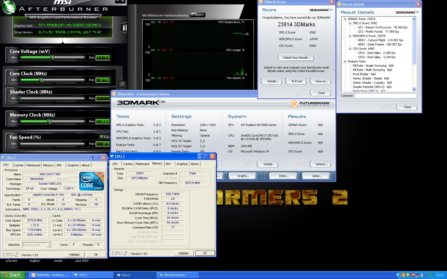Expand hidden tray icons with the arrow
Viewport: 447px width, 279px height.
tap(398, 275)
